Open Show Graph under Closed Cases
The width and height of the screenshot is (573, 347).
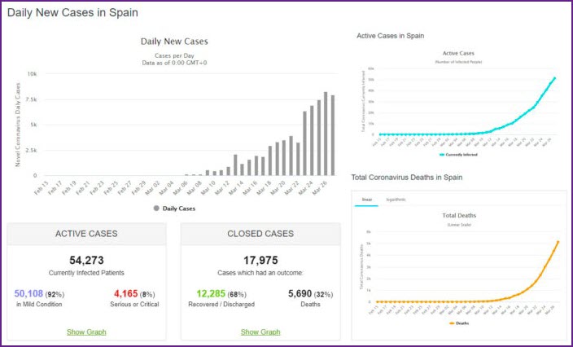coord(260,332)
